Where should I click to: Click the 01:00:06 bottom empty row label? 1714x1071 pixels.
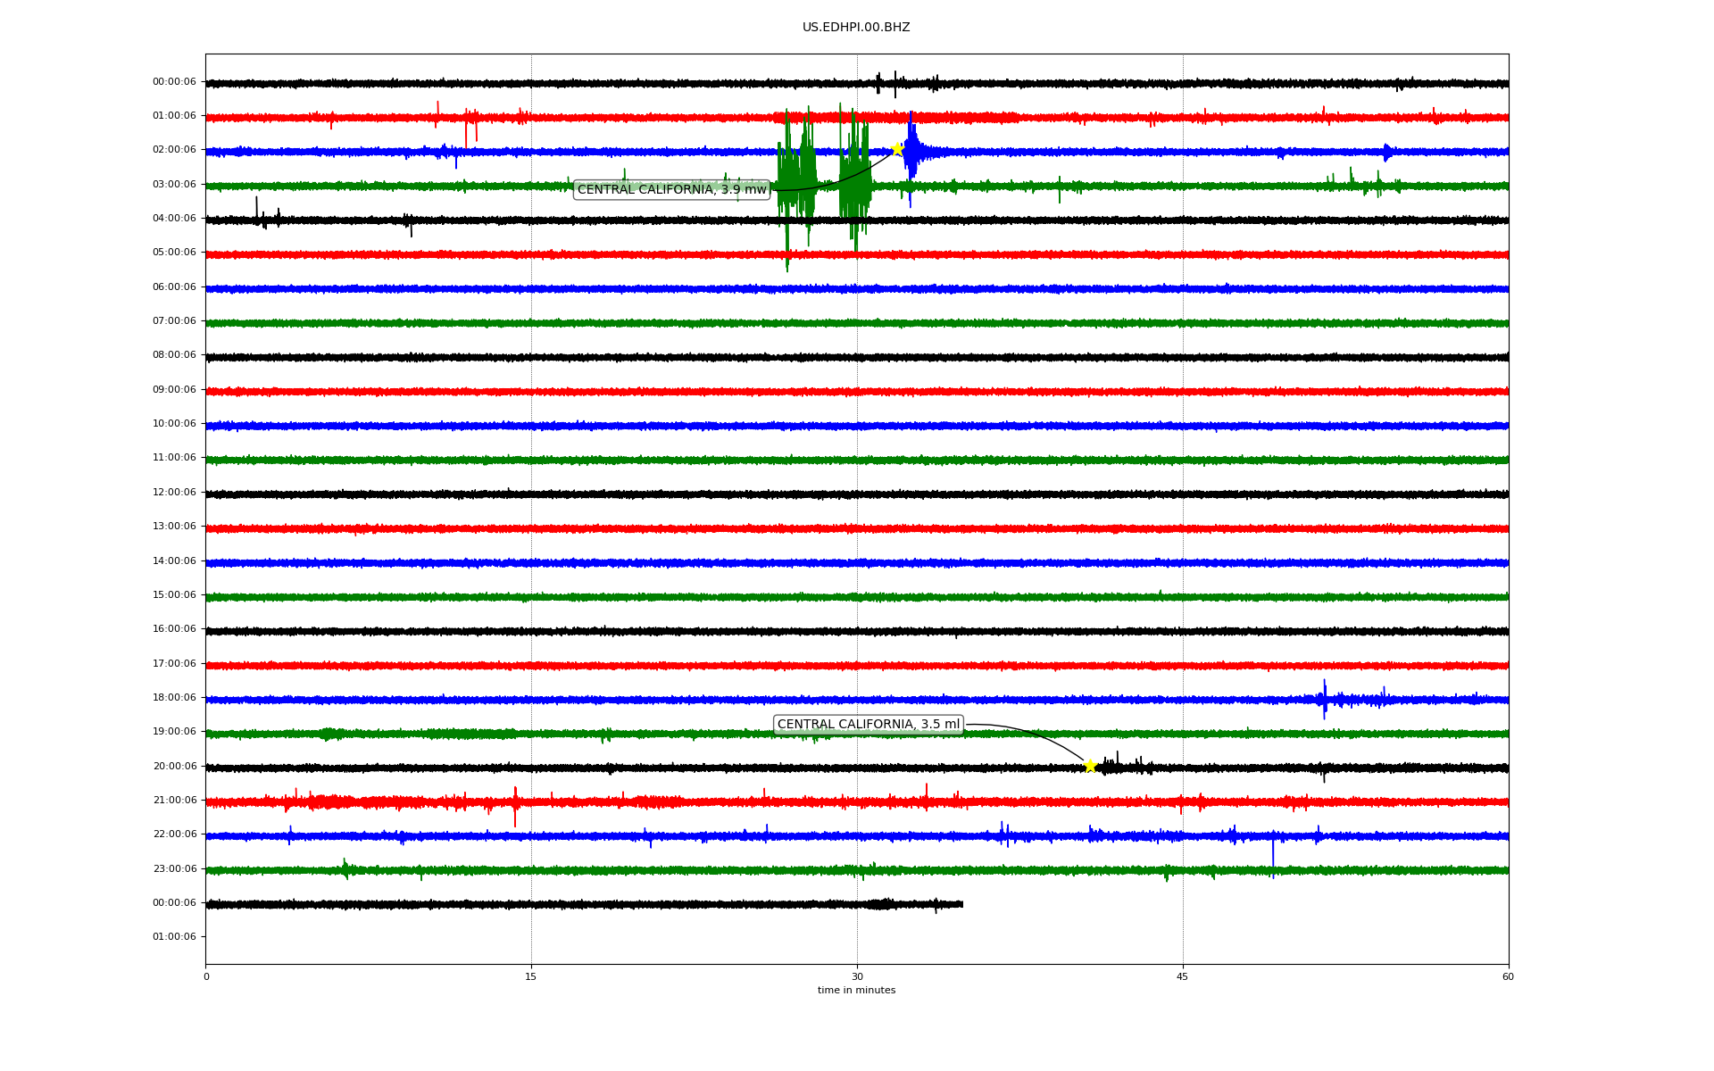(x=174, y=937)
